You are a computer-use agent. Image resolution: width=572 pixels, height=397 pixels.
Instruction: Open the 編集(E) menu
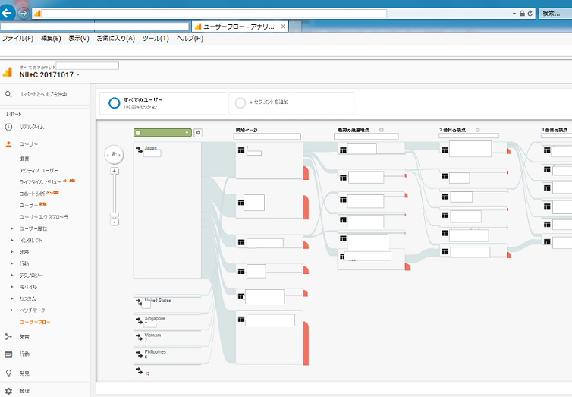(x=51, y=38)
